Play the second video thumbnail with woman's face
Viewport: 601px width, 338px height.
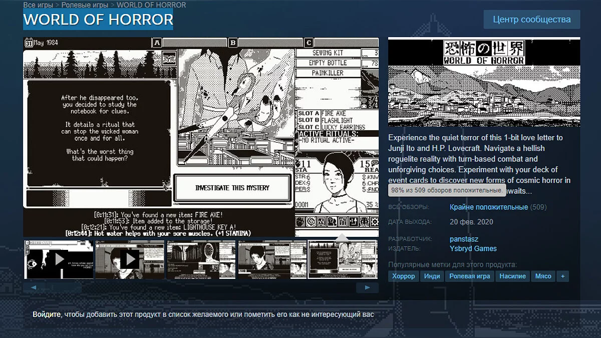[x=130, y=259]
